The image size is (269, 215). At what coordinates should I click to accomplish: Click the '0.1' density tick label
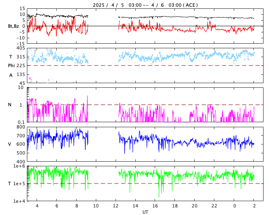coord(21,122)
